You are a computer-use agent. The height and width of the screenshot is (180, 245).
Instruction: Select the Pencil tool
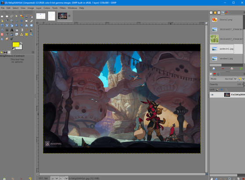(x=26, y=30)
